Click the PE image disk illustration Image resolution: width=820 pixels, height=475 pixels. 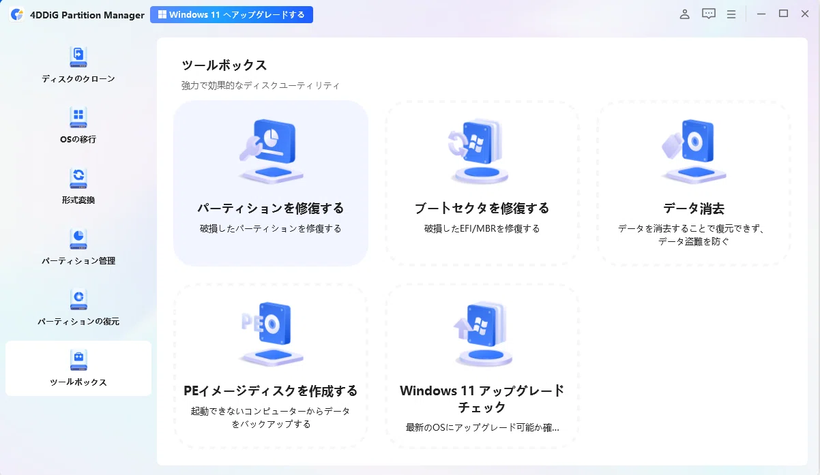(271, 333)
